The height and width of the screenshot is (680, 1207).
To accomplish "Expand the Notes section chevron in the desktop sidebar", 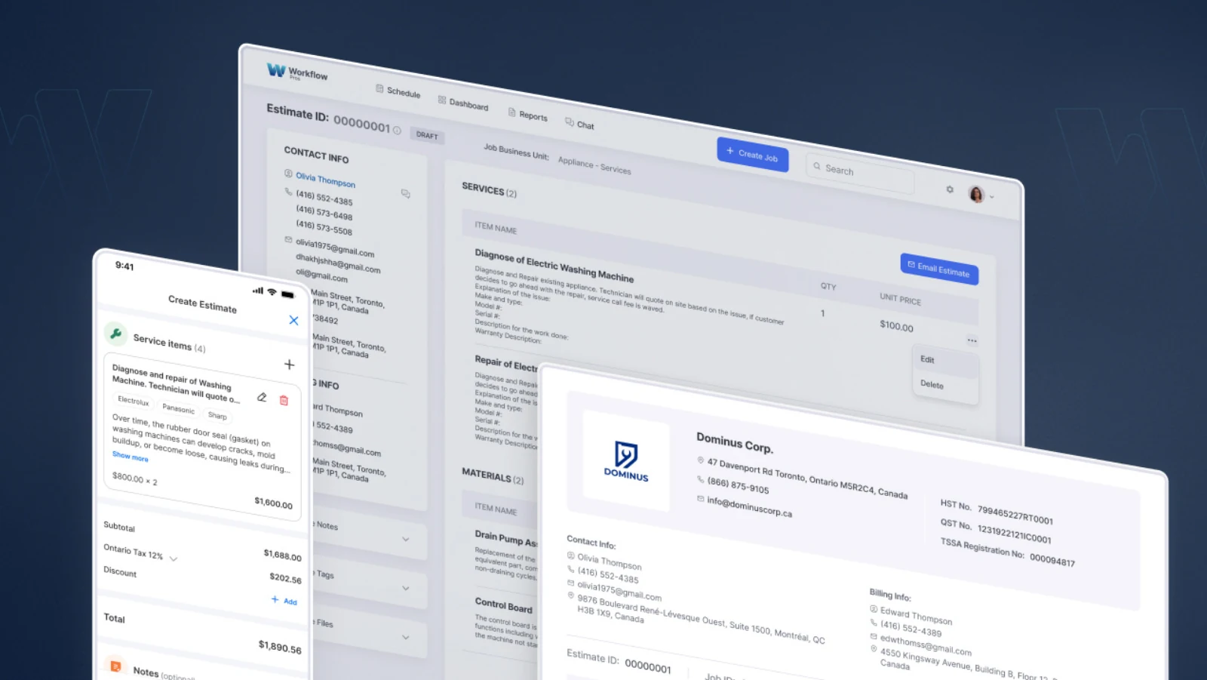I will (x=406, y=540).
